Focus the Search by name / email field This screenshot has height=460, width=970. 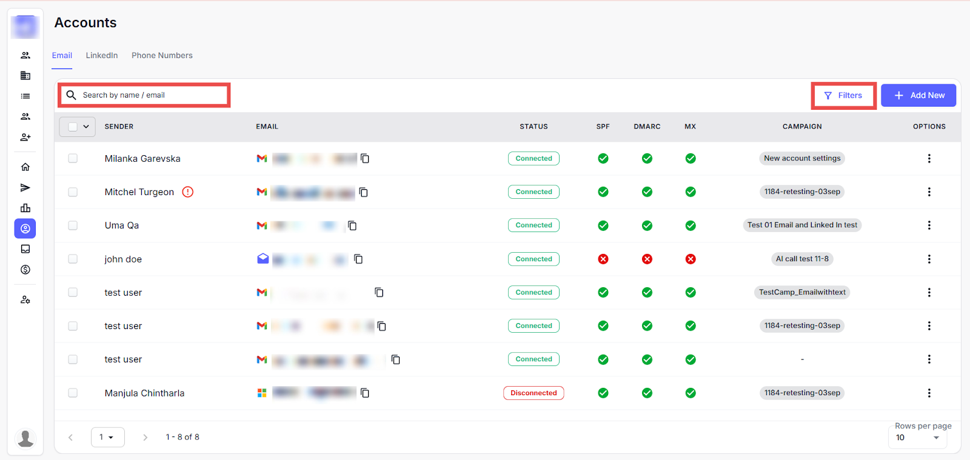(152, 95)
